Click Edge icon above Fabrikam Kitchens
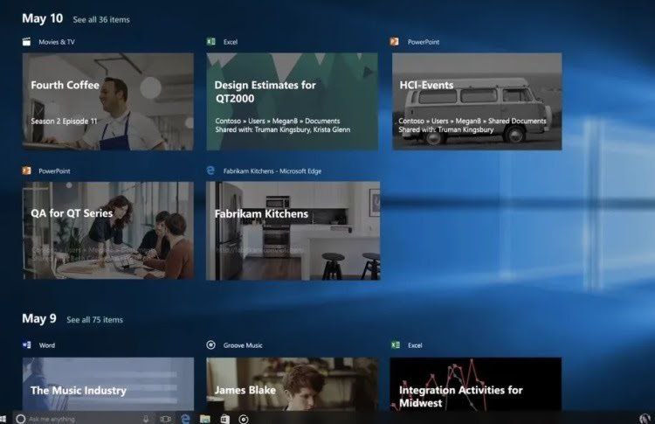This screenshot has height=424, width=655. [211, 170]
